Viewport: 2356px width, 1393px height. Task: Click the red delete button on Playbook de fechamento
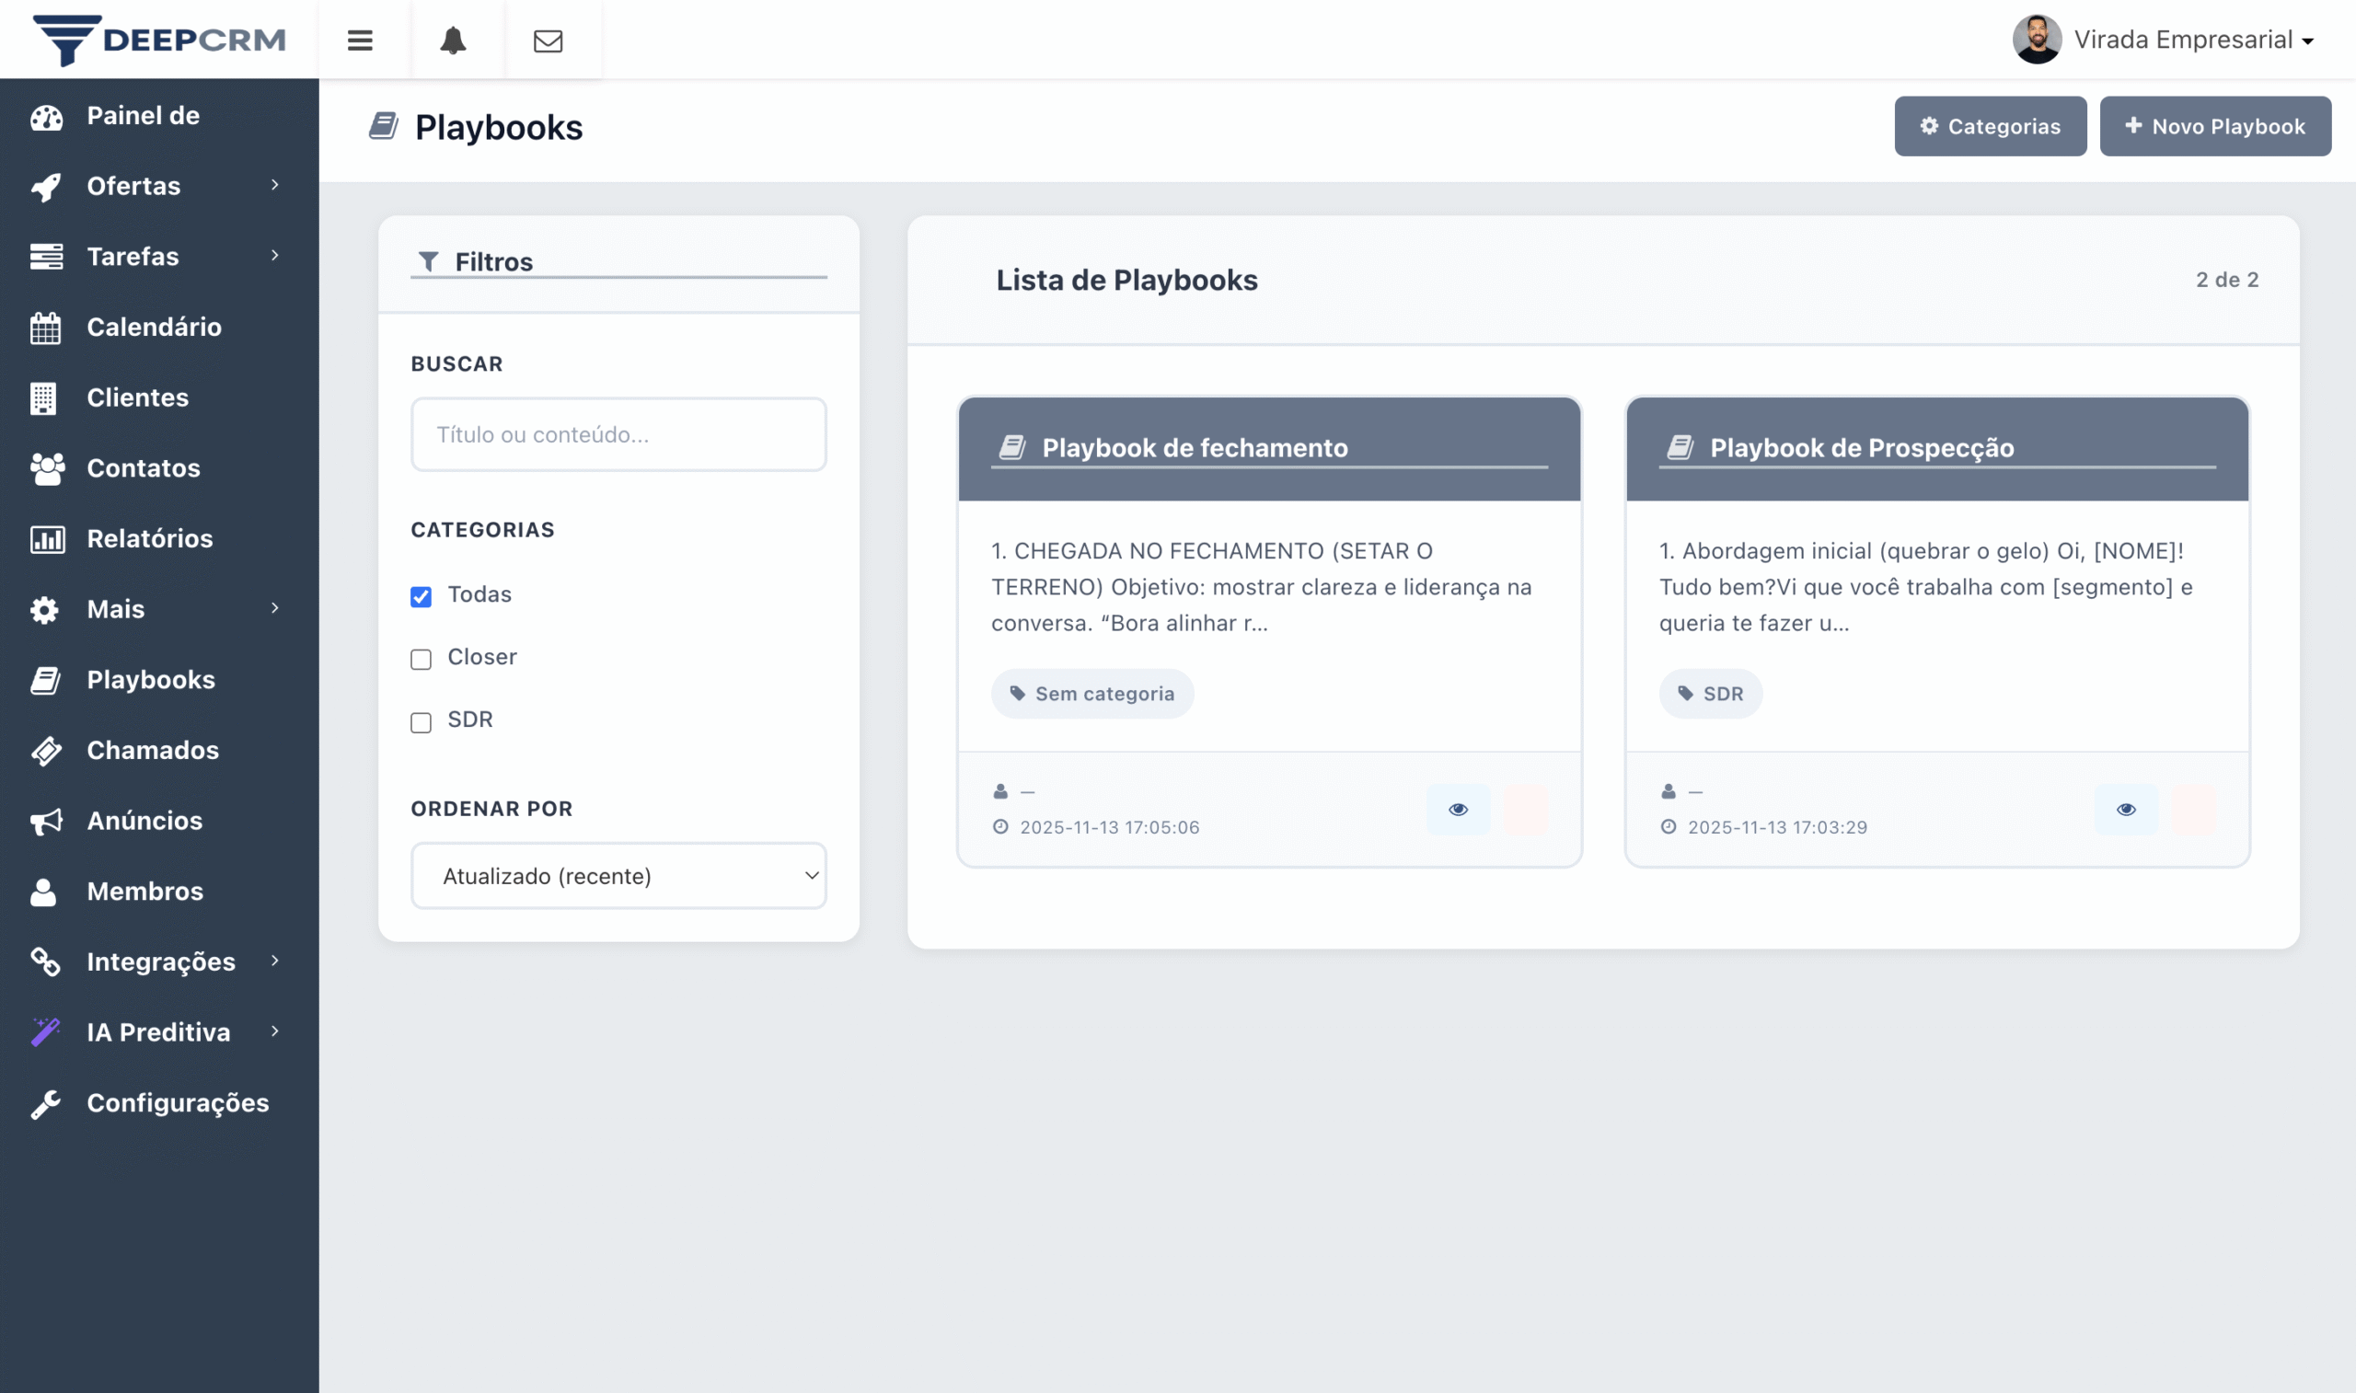pyautogui.click(x=1525, y=809)
